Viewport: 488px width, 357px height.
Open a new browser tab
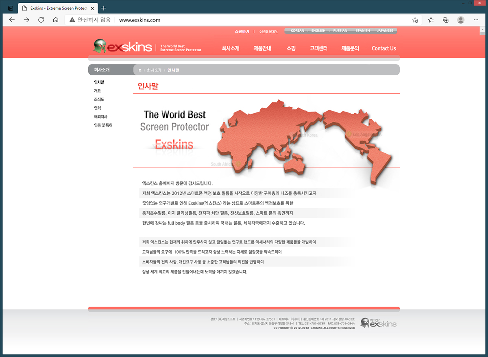point(104,8)
